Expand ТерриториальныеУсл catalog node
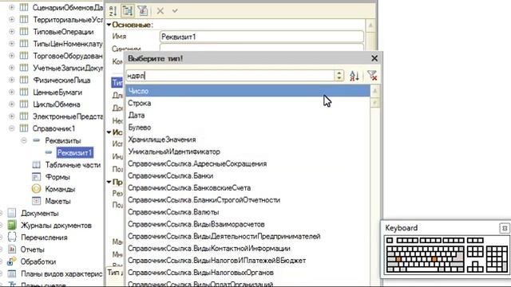The image size is (511, 287). coord(12,19)
